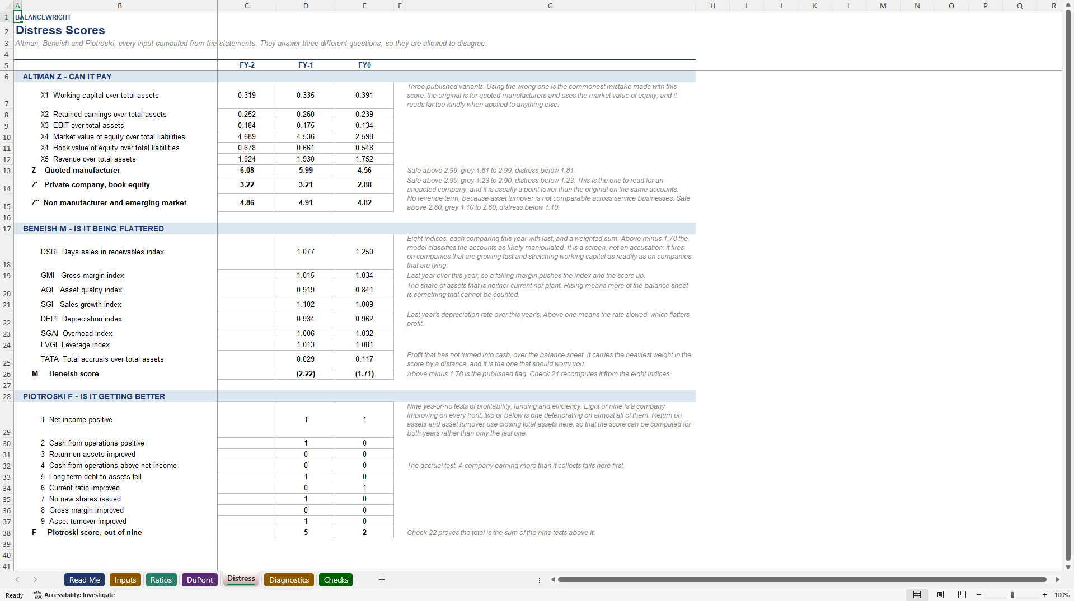Select the Distress sheet tab
Viewport: 1074px width, 601px height.
pyautogui.click(x=241, y=579)
